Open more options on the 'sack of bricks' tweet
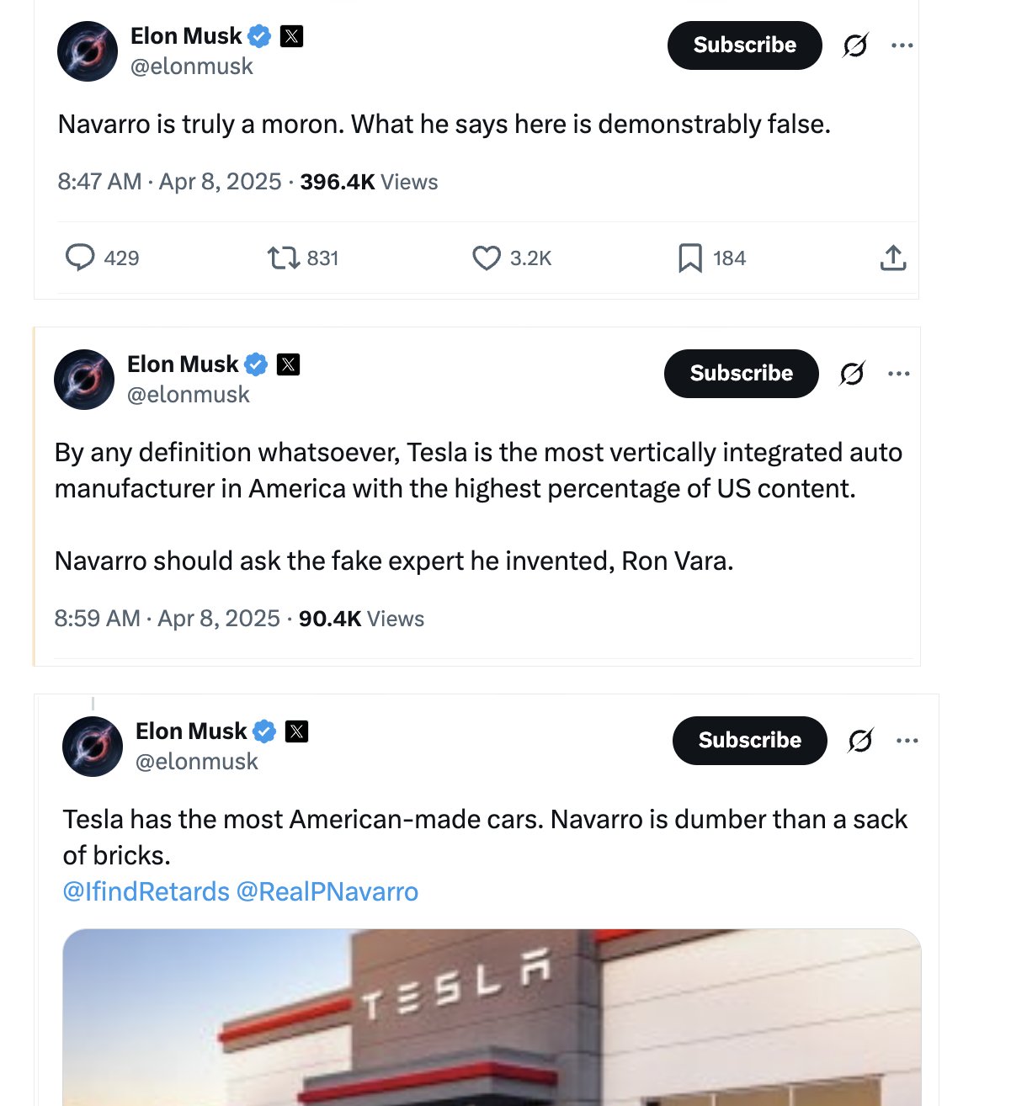Viewport: 1027px width, 1106px height. click(907, 741)
